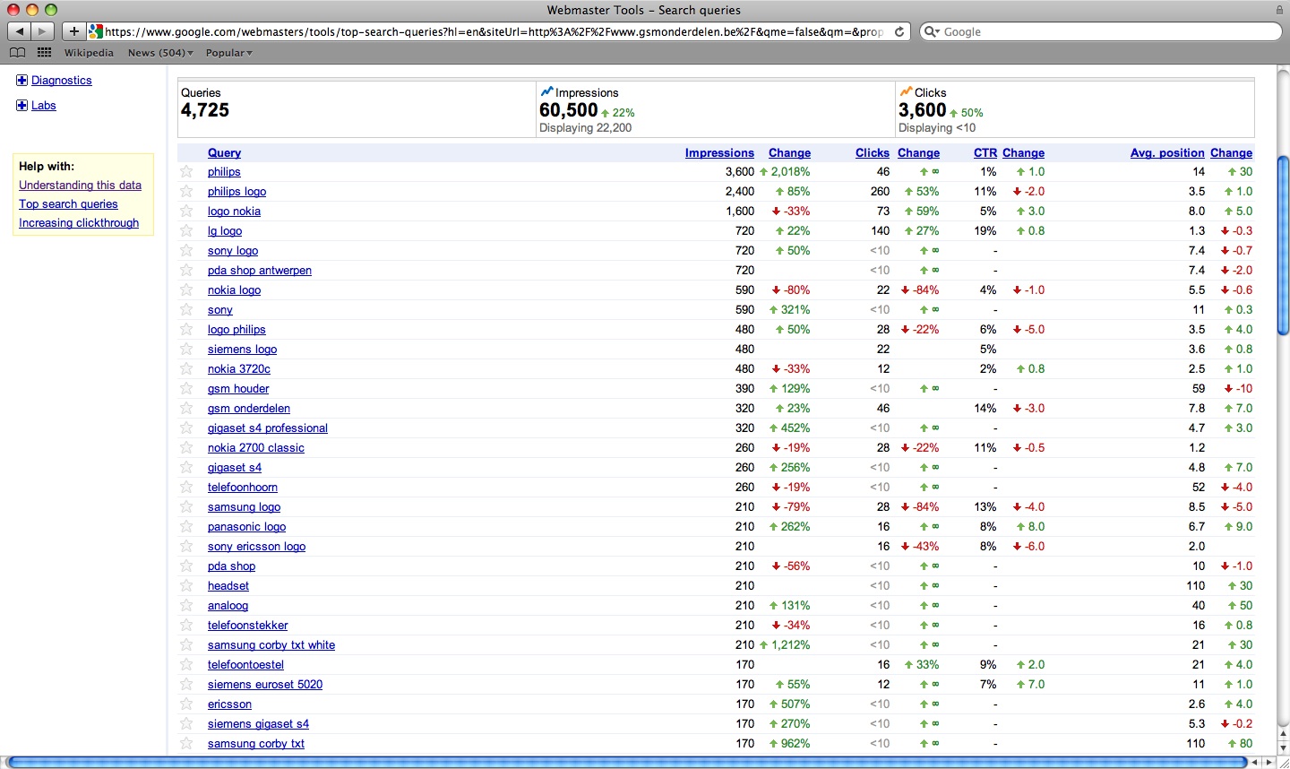Open the 'Increasing clickthrough' help link

click(x=79, y=223)
